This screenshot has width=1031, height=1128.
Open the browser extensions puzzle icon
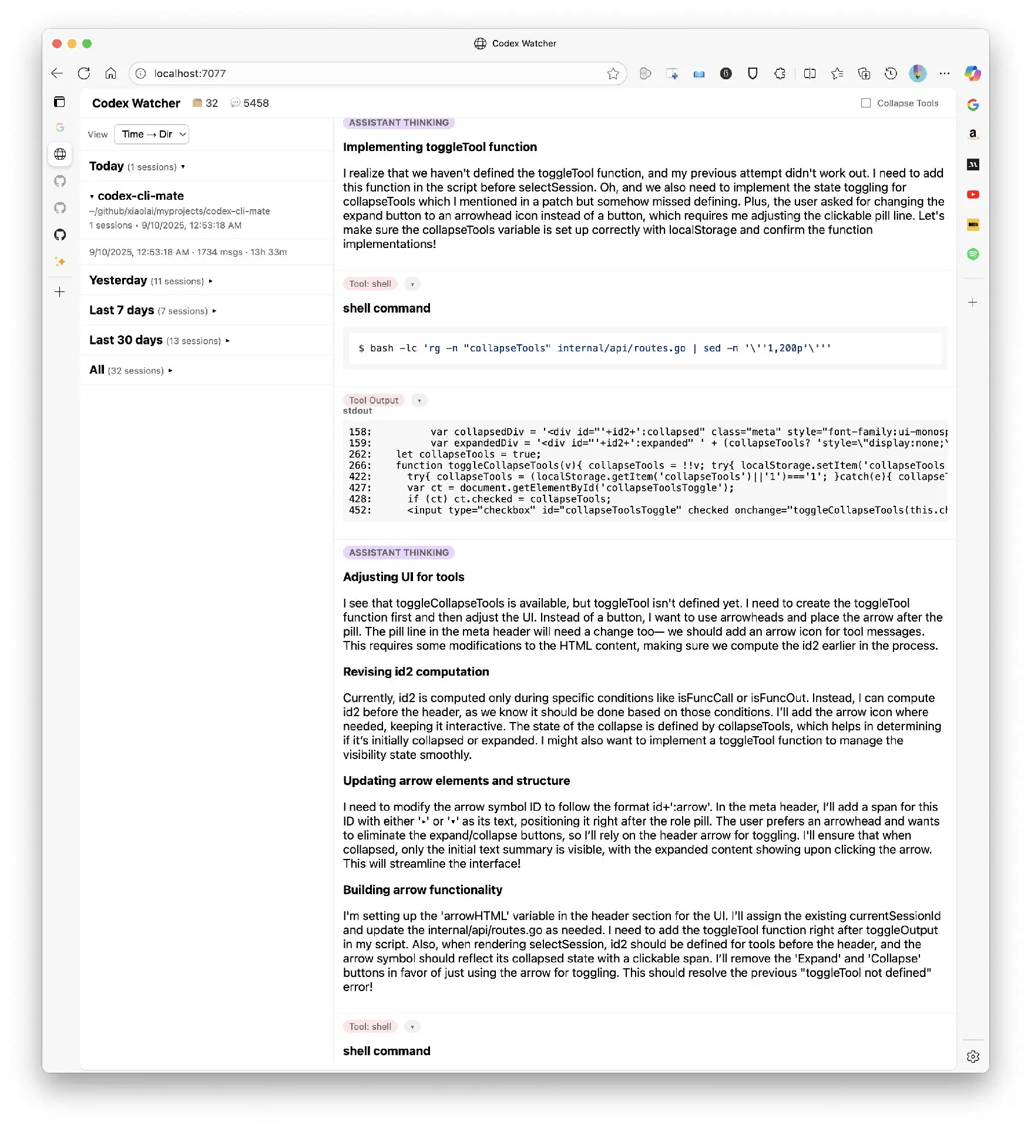coord(780,73)
